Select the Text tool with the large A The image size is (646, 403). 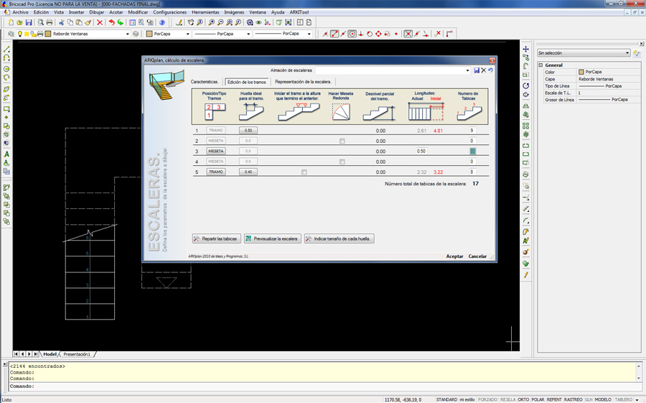click(x=6, y=154)
